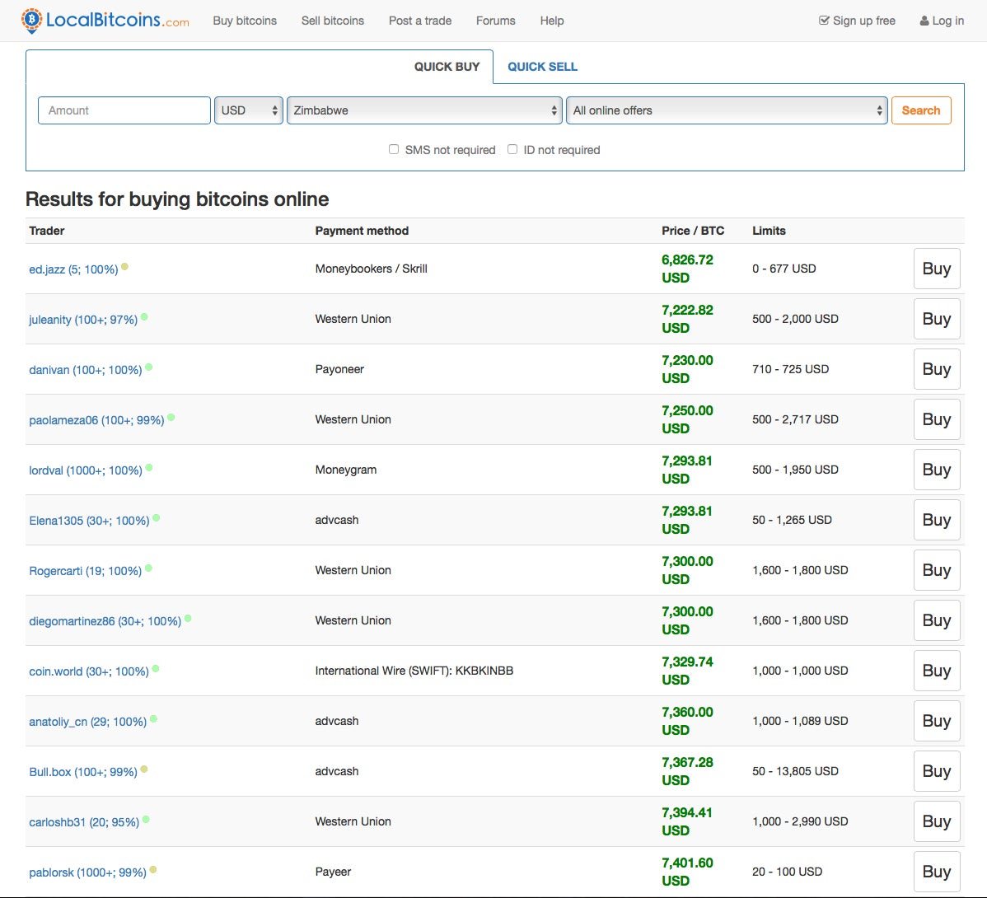Click ed.jazz online status dot
This screenshot has width=987, height=898.
(x=124, y=267)
